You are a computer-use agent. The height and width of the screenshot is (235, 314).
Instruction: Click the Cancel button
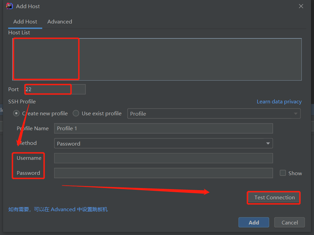point(289,222)
